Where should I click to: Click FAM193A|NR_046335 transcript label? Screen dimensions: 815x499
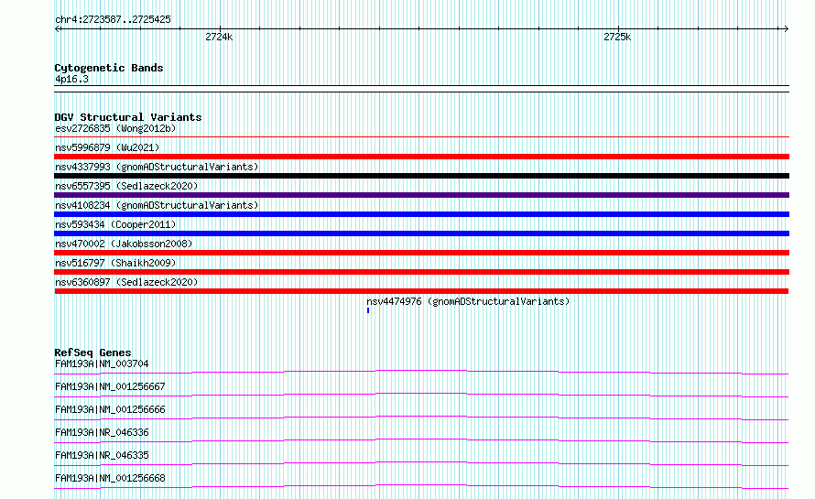pyautogui.click(x=102, y=455)
